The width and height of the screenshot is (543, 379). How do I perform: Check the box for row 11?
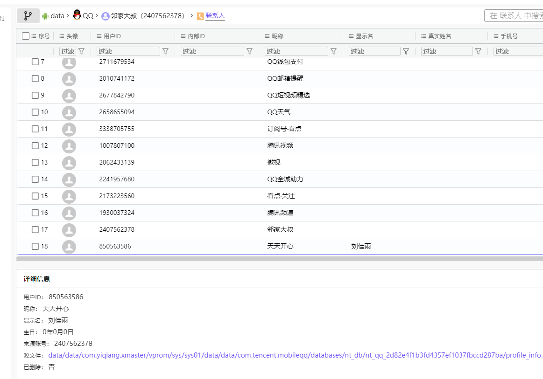click(x=35, y=129)
